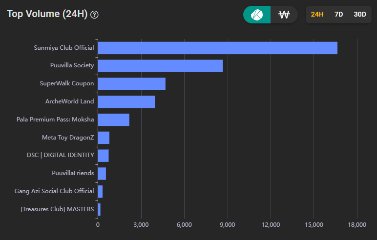Click the Pala Premium Pass: Moksha bar
The height and width of the screenshot is (240, 377).
114,120
